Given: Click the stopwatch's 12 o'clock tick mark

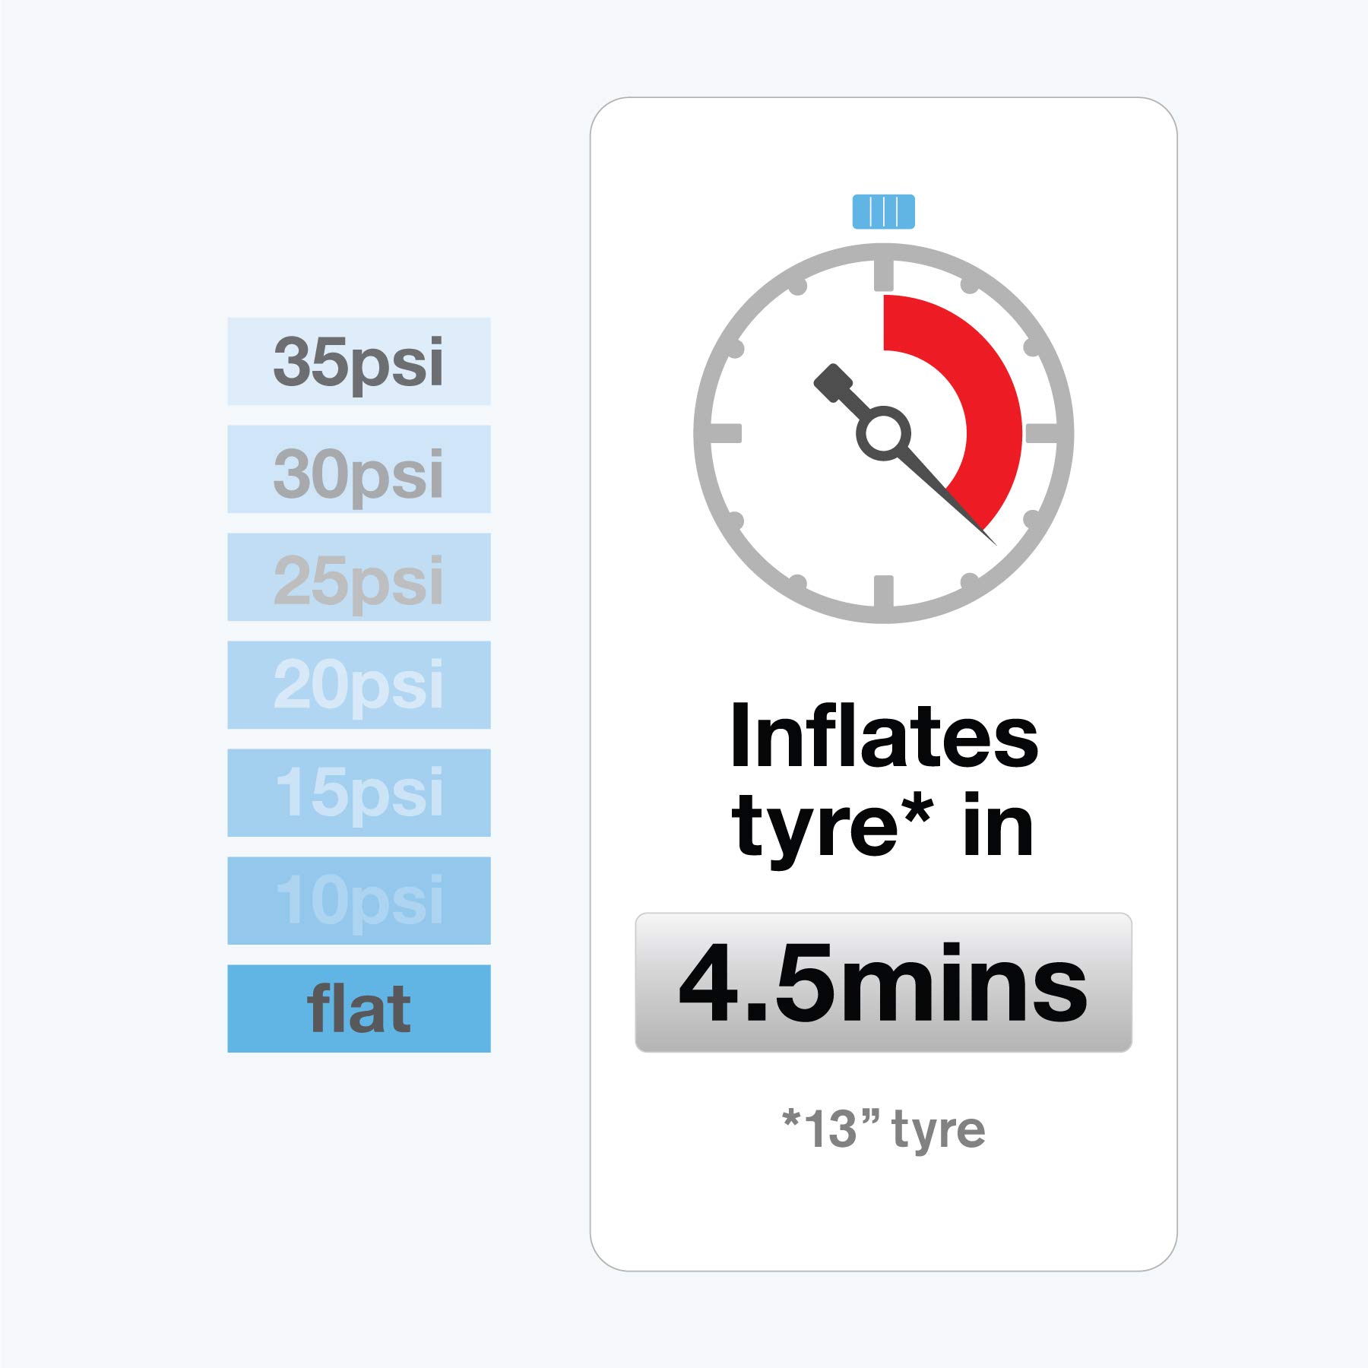Looking at the screenshot, I should click(x=883, y=275).
